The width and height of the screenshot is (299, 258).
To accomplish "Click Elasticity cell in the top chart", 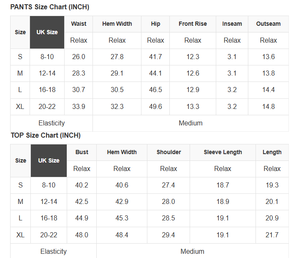I will pyautogui.click(x=53, y=251).
